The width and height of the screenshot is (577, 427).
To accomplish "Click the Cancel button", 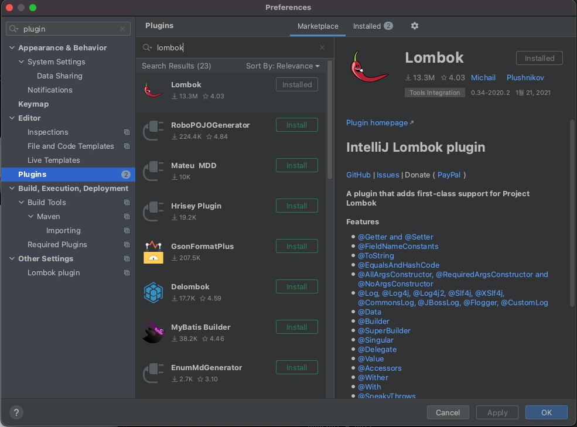I will tap(448, 412).
